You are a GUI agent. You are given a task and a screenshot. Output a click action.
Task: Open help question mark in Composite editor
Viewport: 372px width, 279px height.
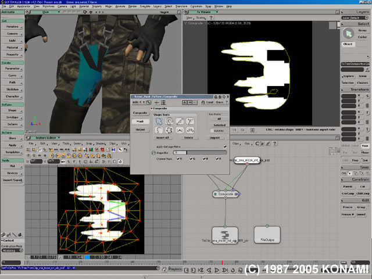pyautogui.click(x=226, y=102)
